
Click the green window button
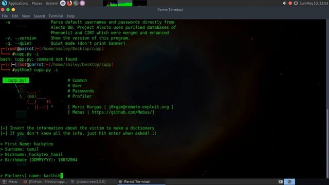point(8,10)
